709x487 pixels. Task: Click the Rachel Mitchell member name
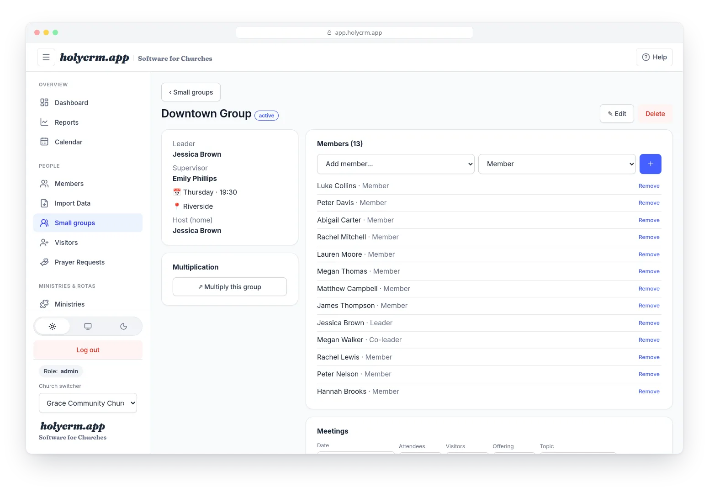pos(342,237)
